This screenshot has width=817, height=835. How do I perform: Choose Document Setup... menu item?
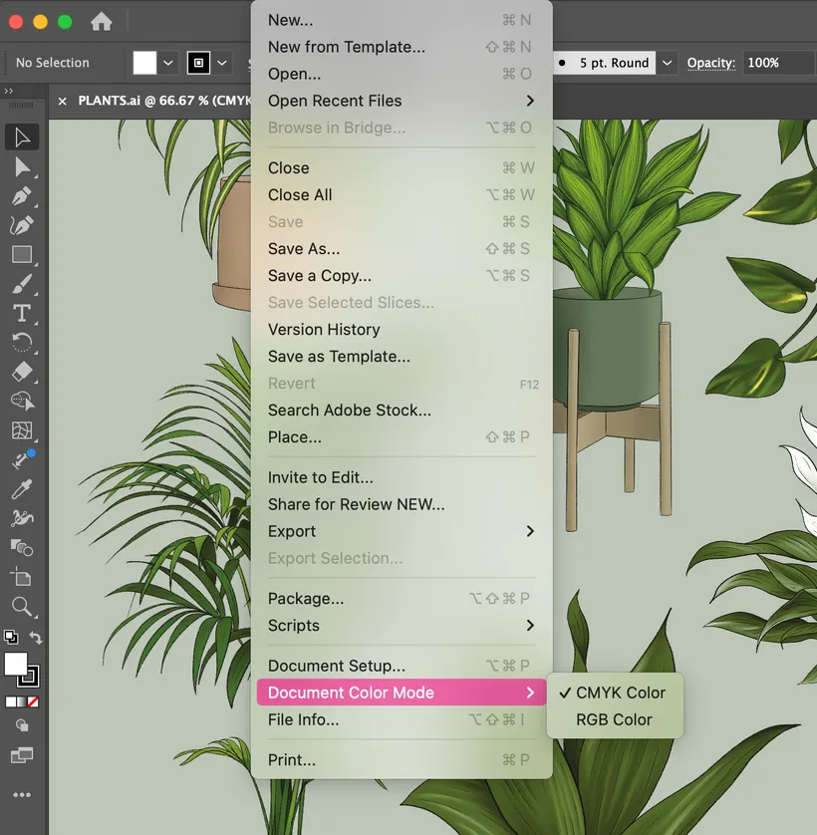click(x=337, y=666)
